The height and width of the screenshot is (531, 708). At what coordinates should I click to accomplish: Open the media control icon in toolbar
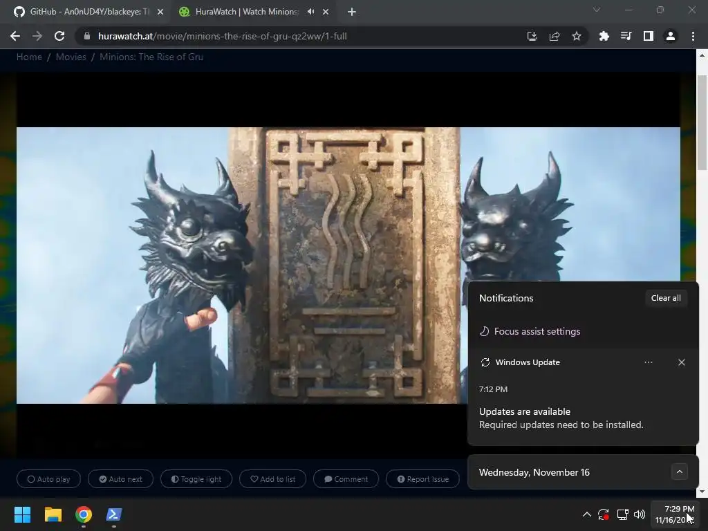click(x=626, y=36)
